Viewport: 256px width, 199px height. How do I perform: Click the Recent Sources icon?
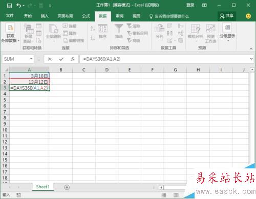tap(39, 40)
